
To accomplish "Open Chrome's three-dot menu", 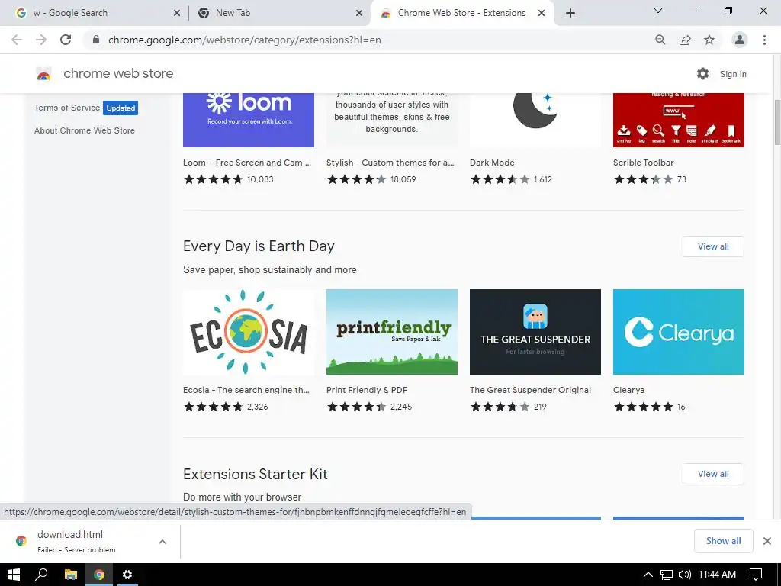I will pos(764,40).
